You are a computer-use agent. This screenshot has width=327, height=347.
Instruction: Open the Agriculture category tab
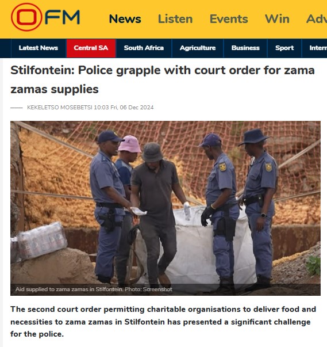(198, 48)
